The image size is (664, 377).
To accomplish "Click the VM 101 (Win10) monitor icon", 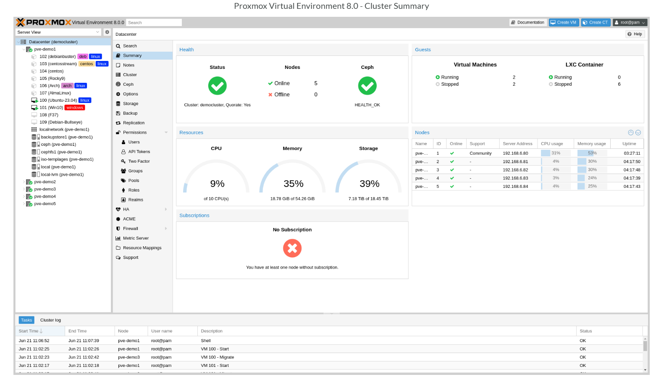I will pos(34,108).
